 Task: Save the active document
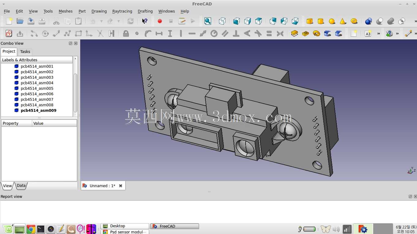click(x=31, y=21)
